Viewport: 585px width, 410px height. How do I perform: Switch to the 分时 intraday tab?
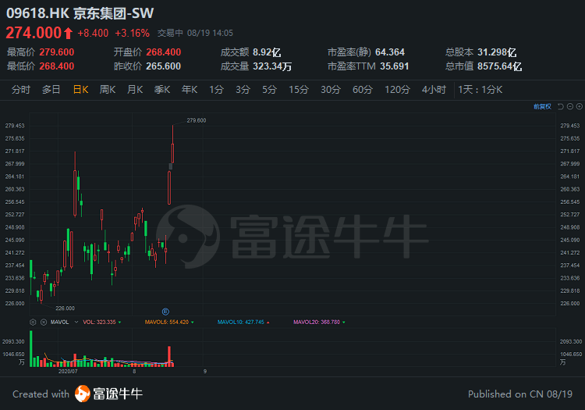(x=20, y=90)
